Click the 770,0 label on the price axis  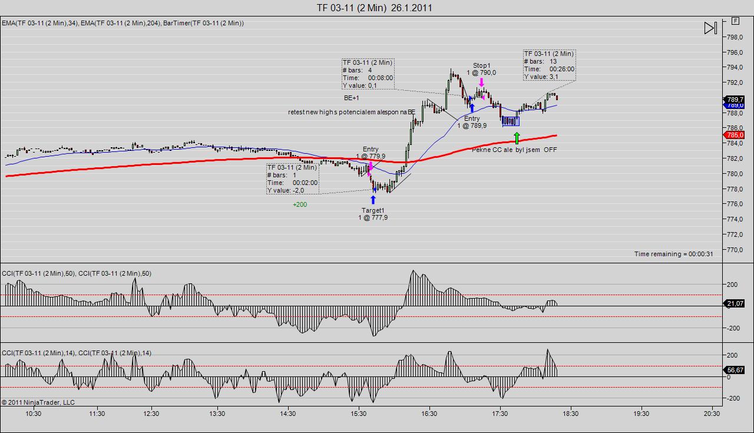point(735,250)
